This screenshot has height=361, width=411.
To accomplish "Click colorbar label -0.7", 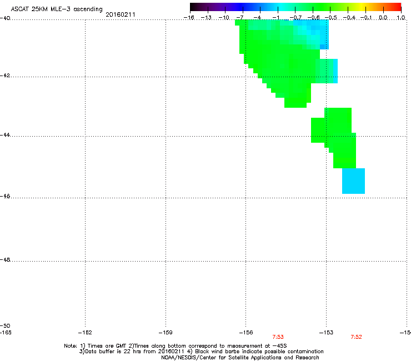I will tap(295, 18).
